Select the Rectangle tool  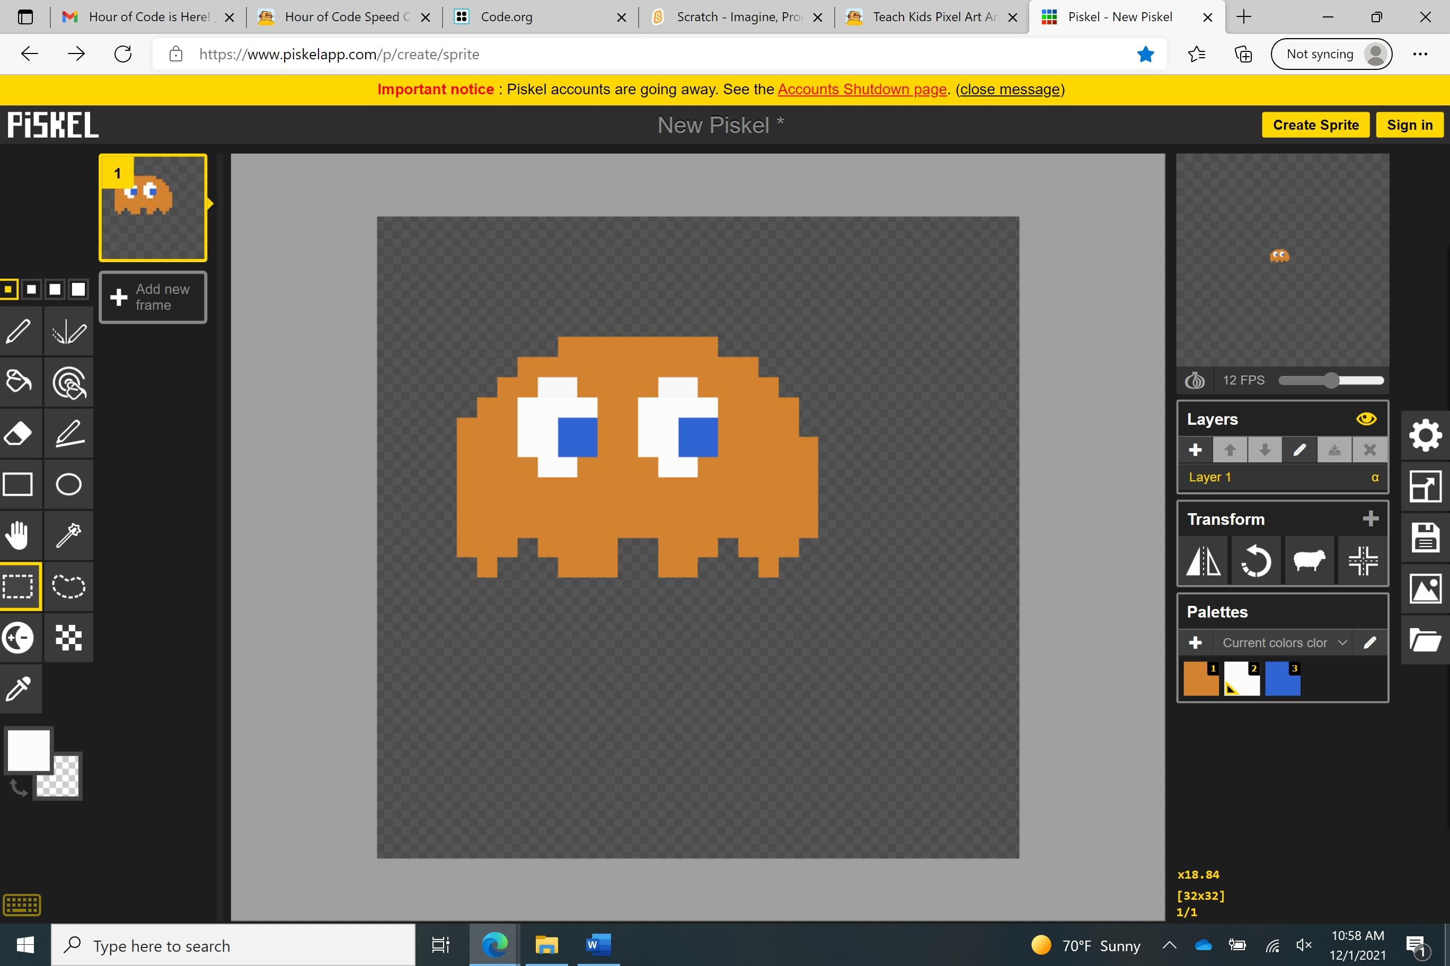coord(19,484)
